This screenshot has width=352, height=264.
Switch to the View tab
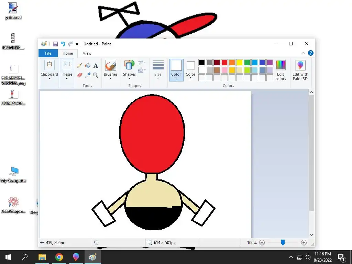(87, 53)
